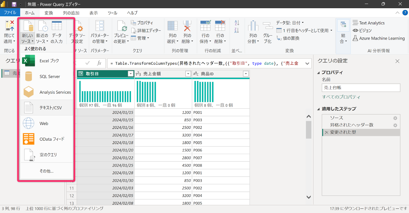
Task: Switch to the ツール tab
Action: pos(112,13)
